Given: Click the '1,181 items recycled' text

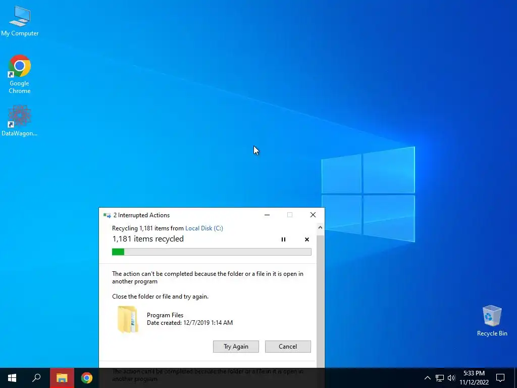Looking at the screenshot, I should tap(148, 239).
